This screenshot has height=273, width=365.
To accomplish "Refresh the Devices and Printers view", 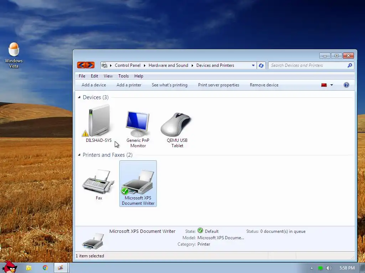I will tap(261, 65).
